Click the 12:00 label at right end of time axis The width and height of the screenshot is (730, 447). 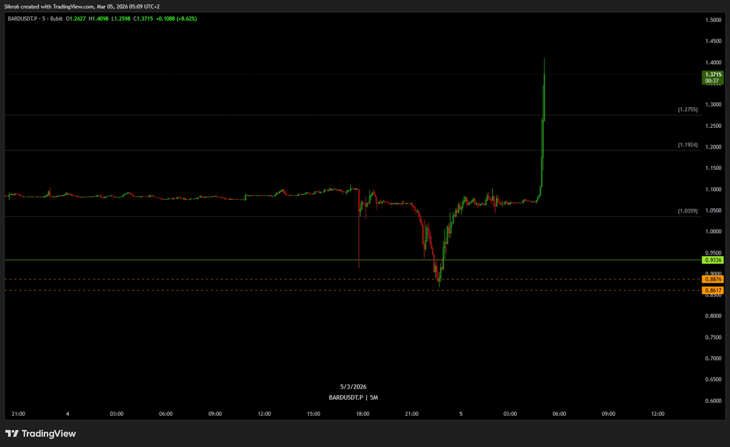[x=658, y=414]
